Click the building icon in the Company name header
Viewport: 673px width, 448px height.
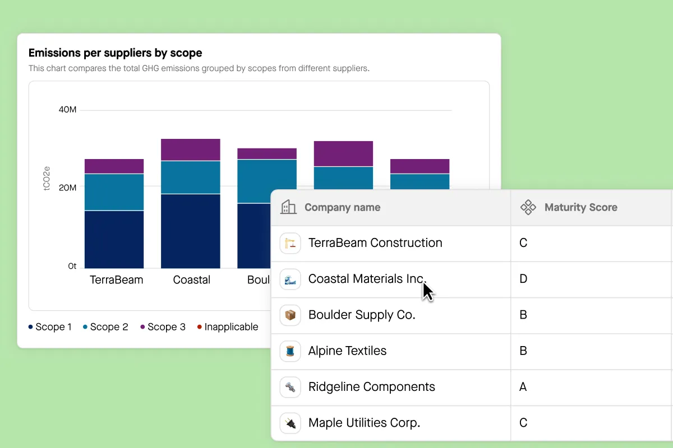click(289, 207)
